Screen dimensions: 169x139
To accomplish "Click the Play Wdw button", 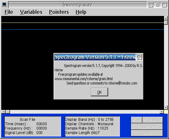I will point(152,120).
